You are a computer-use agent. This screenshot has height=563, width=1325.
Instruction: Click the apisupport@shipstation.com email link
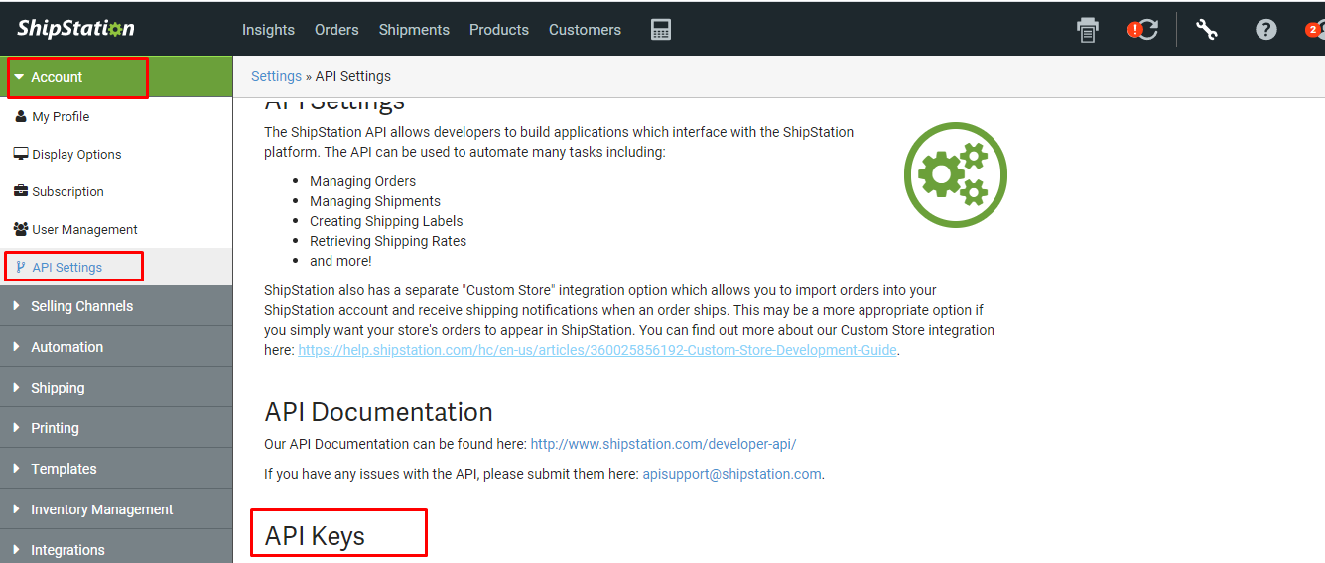tap(731, 474)
